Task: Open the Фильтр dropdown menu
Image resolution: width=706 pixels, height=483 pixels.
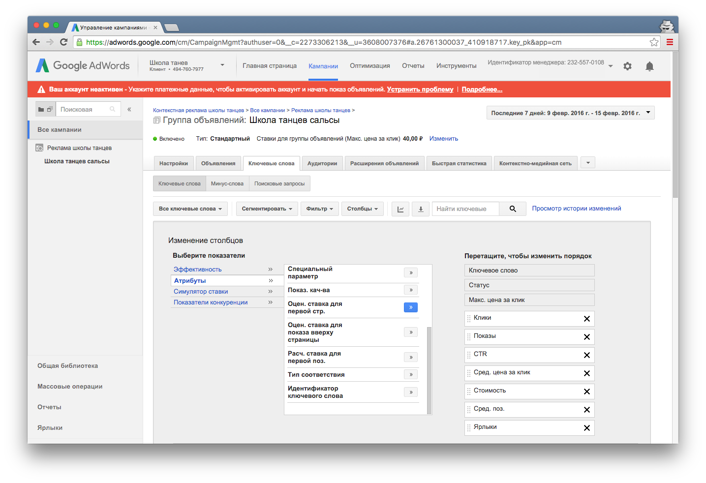Action: click(x=319, y=209)
